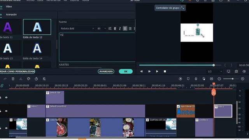The image size is (249, 140).
Task: Toggle visibility of the top title track
Action: [x=6, y=98]
